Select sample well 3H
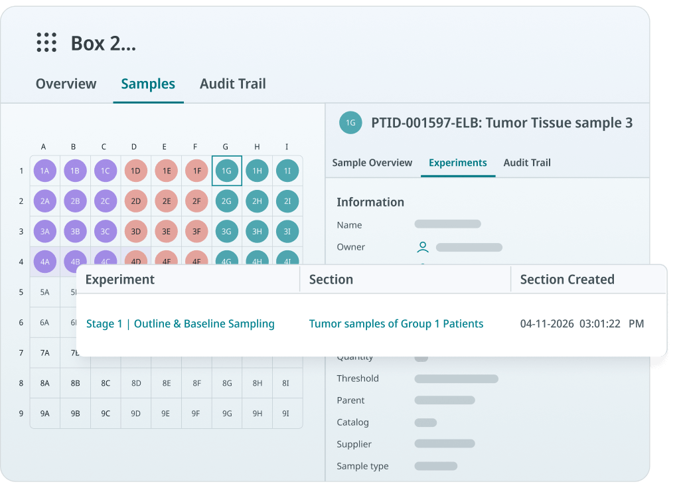Image resolution: width=679 pixels, height=488 pixels. coord(258,231)
